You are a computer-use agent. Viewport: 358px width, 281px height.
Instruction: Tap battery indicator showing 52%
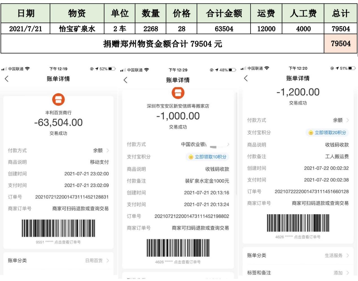click(112, 69)
